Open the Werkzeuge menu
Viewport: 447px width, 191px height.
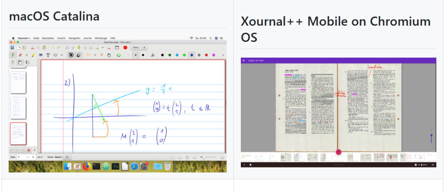tap(101, 38)
